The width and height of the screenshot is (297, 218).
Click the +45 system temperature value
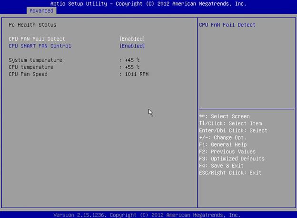[132, 60]
